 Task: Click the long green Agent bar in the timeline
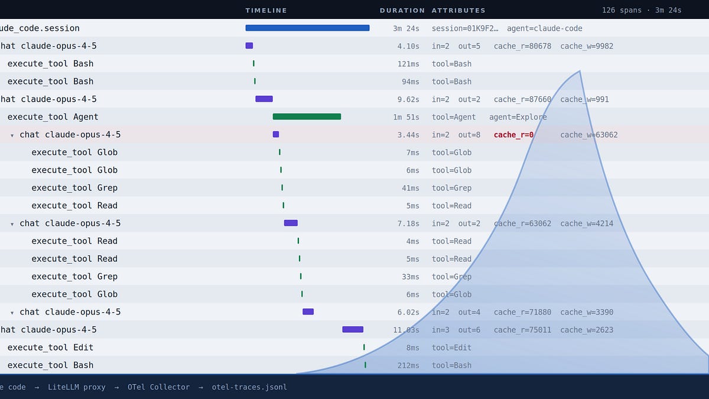[307, 116]
